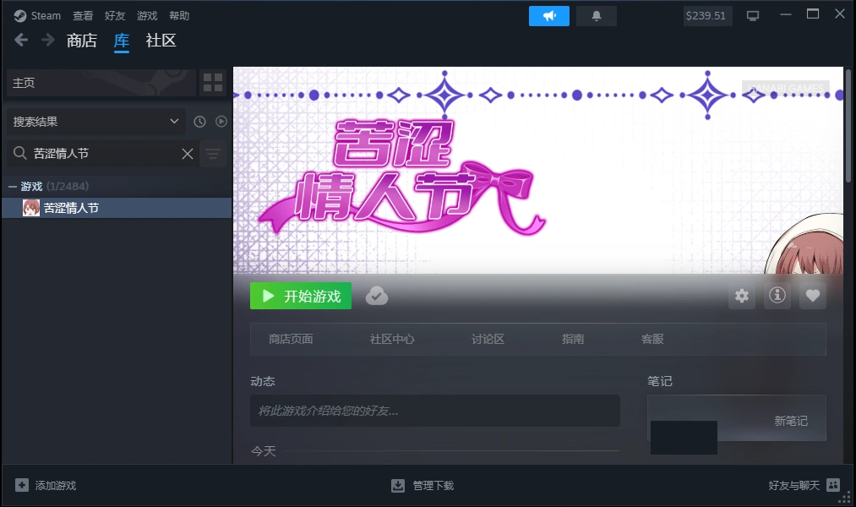Go forward with the right arrow
Viewport: 856px width, 507px height.
[x=48, y=40]
